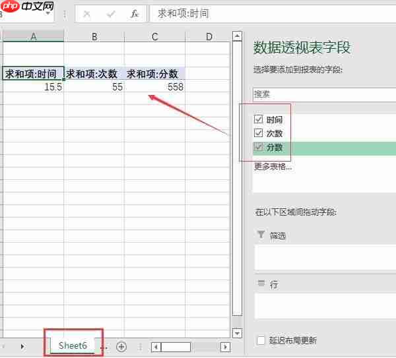
Task: Click the formula bar showing 求和项:时间
Action: pos(273,14)
